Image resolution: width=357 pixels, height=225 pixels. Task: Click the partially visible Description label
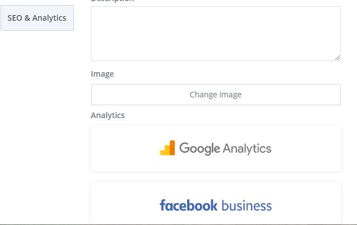[112, 1]
